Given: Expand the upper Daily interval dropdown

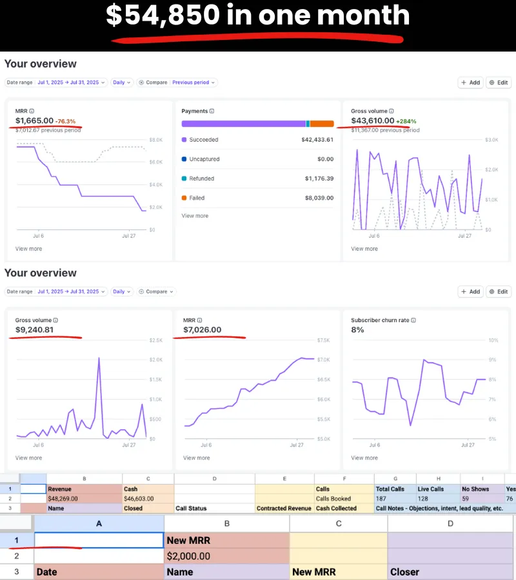Looking at the screenshot, I should coord(122,82).
